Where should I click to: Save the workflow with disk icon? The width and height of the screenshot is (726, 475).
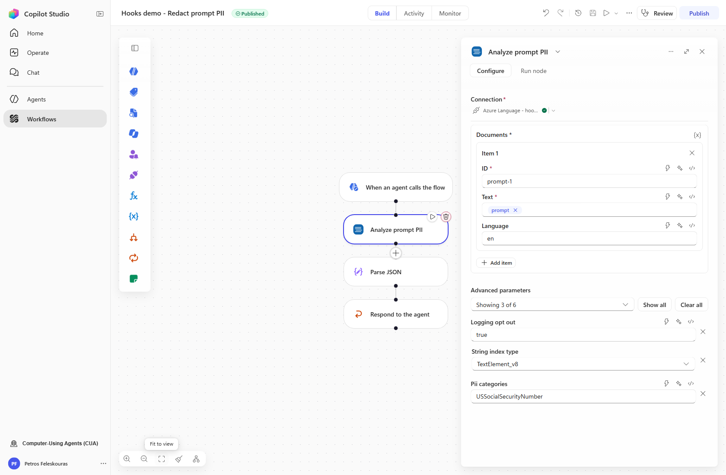pyautogui.click(x=593, y=13)
